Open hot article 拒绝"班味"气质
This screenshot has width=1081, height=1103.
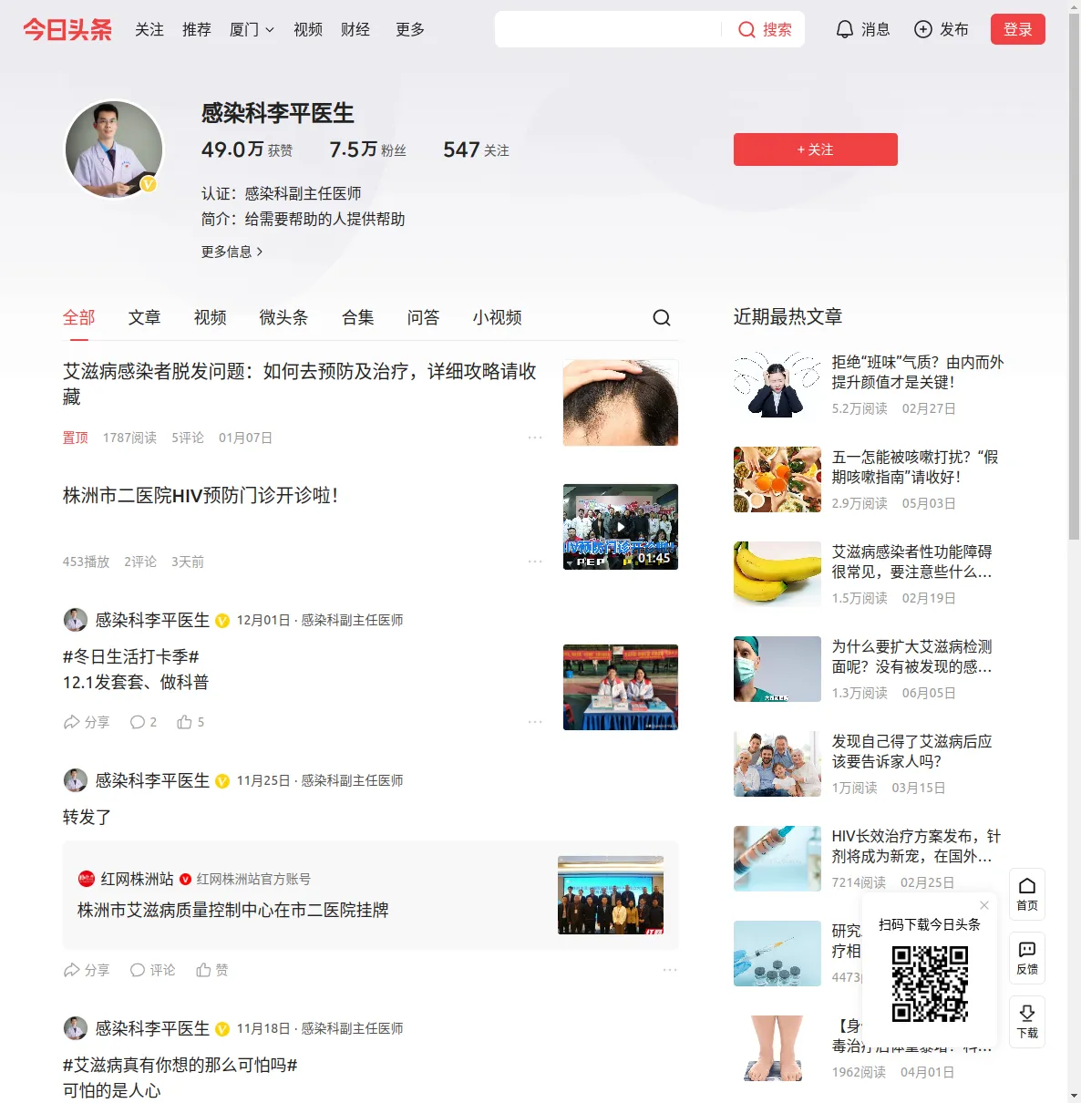tap(918, 372)
